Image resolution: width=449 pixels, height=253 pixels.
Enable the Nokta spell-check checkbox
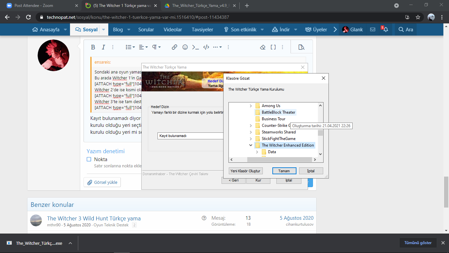tap(89, 159)
